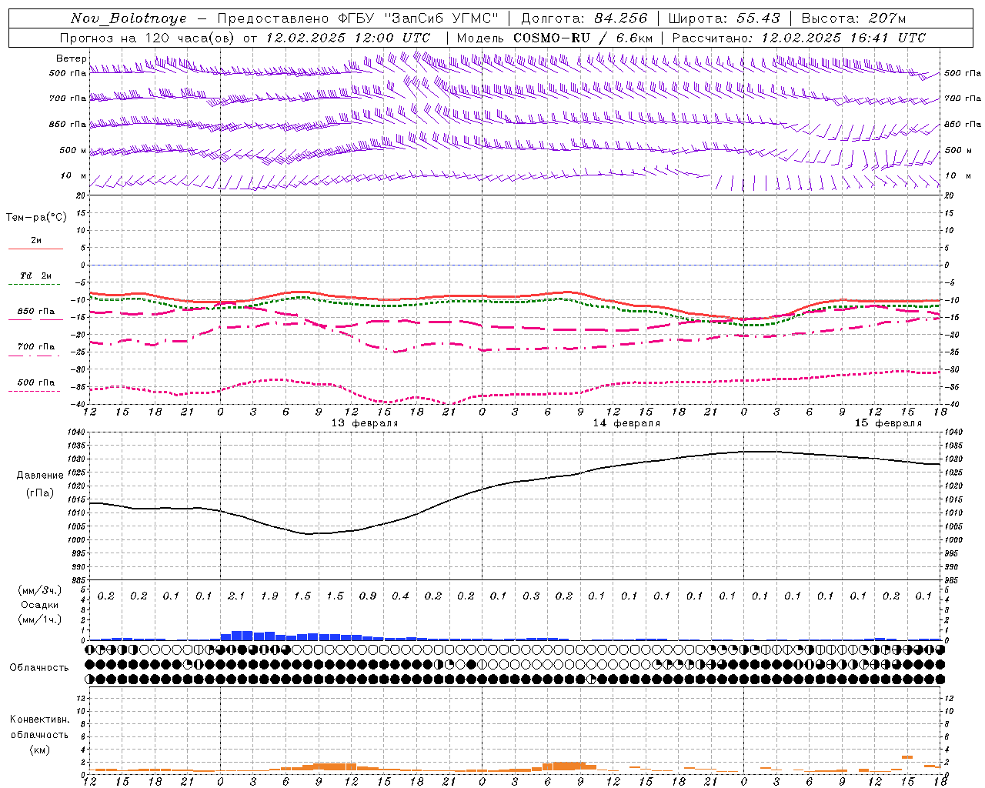Click the '2.1' precipitation value

pos(236,596)
